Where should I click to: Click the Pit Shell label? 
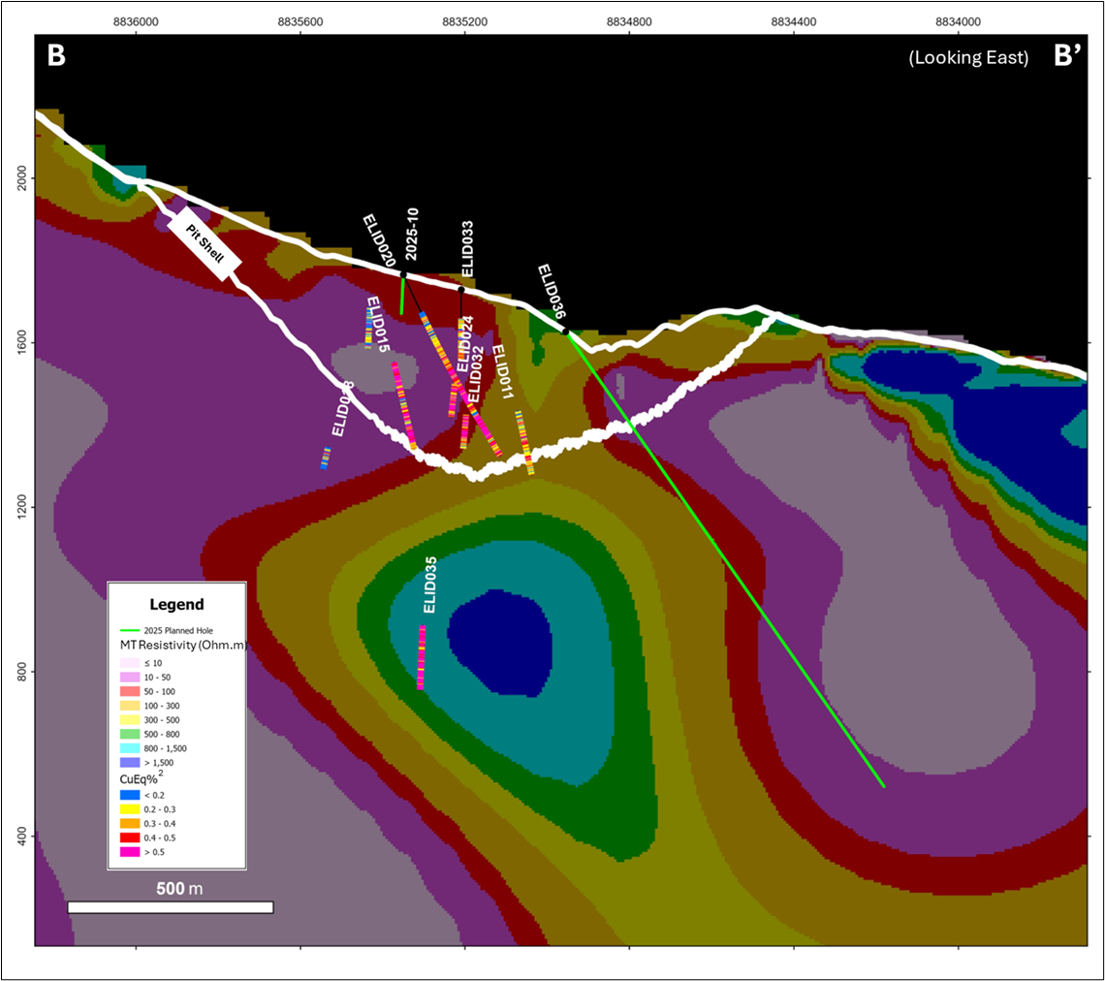click(x=204, y=244)
